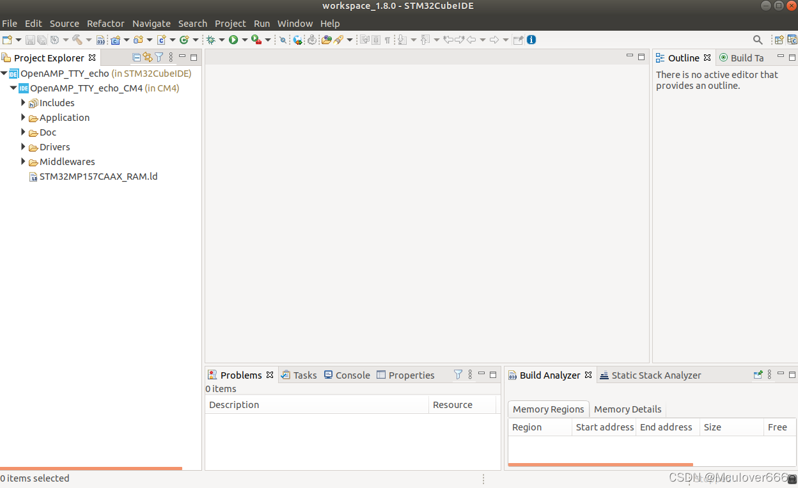Viewport: 798px width, 488px height.
Task: Open dropdown next to Debug bug icon
Action: pos(222,40)
